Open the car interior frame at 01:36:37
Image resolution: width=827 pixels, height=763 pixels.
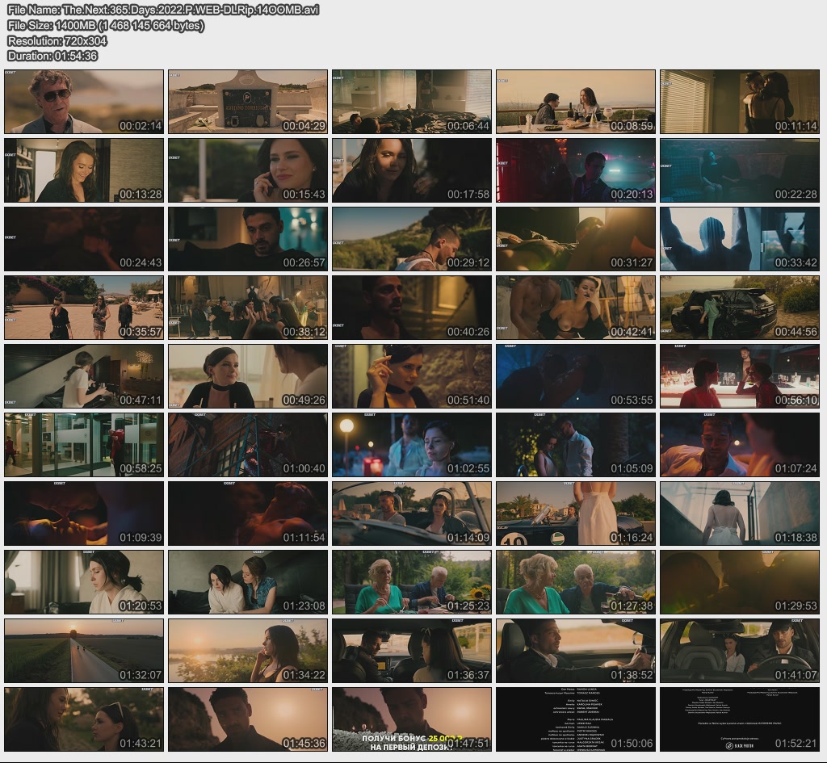(x=412, y=652)
